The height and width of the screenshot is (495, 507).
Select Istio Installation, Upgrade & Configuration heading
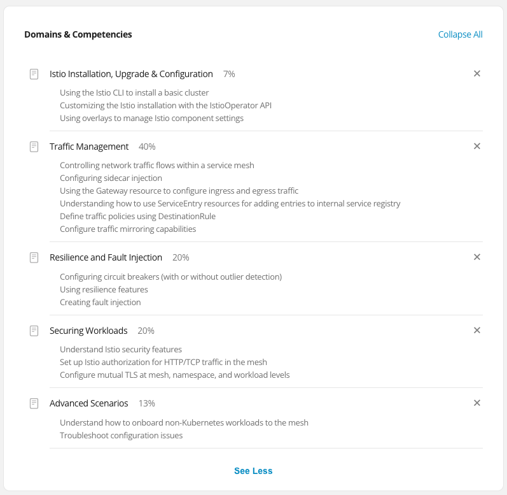[131, 74]
